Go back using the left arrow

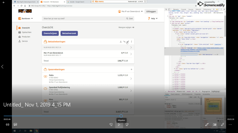3,67
